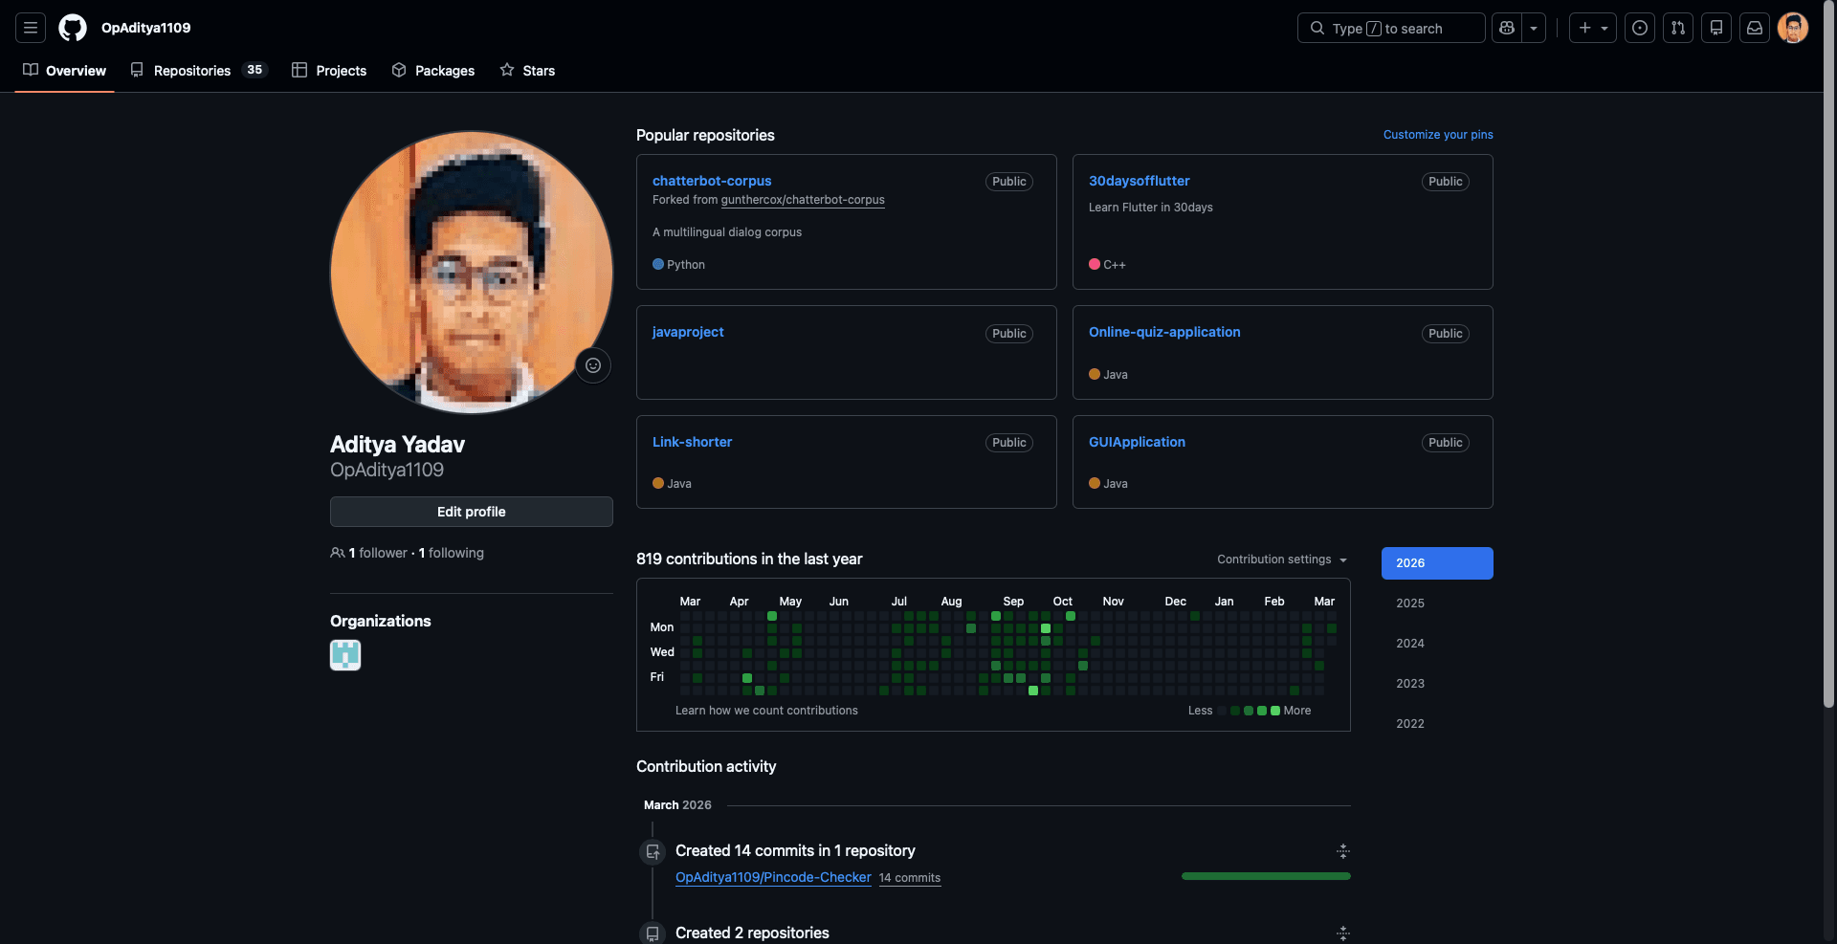Open the Pull requests icon in header
Screen dimensions: 1837x944
1678,28
